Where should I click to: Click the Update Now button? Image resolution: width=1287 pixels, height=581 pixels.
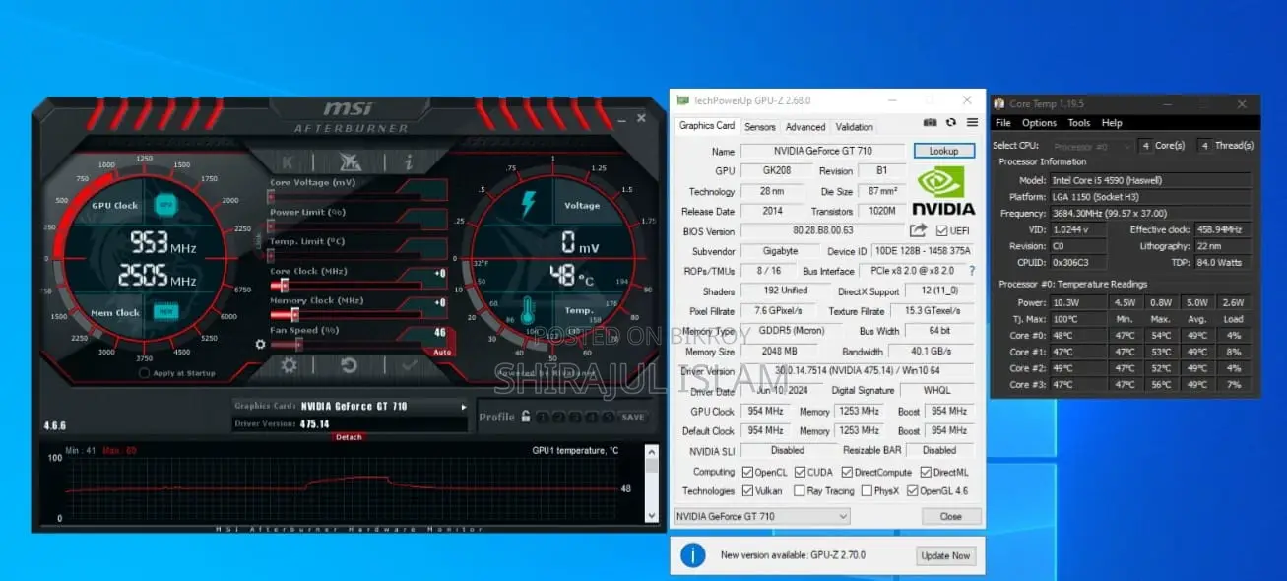pos(945,555)
